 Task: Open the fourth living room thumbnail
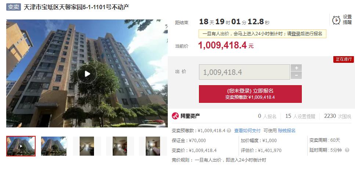(x=120, y=146)
